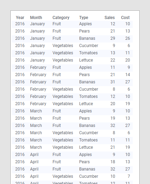The width and height of the screenshot is (150, 184).
Task: Click the Month column header
Action: pyautogui.click(x=36, y=18)
